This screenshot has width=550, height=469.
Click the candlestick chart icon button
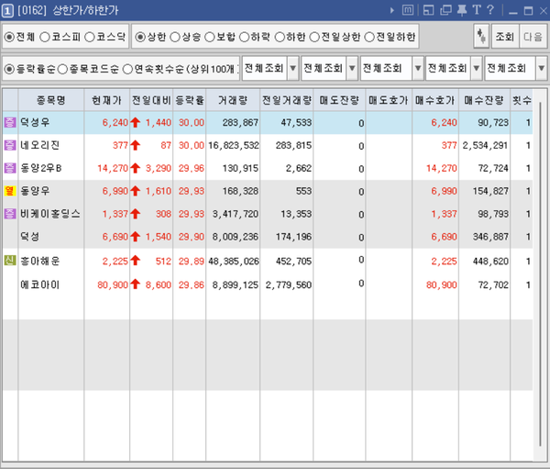481,36
